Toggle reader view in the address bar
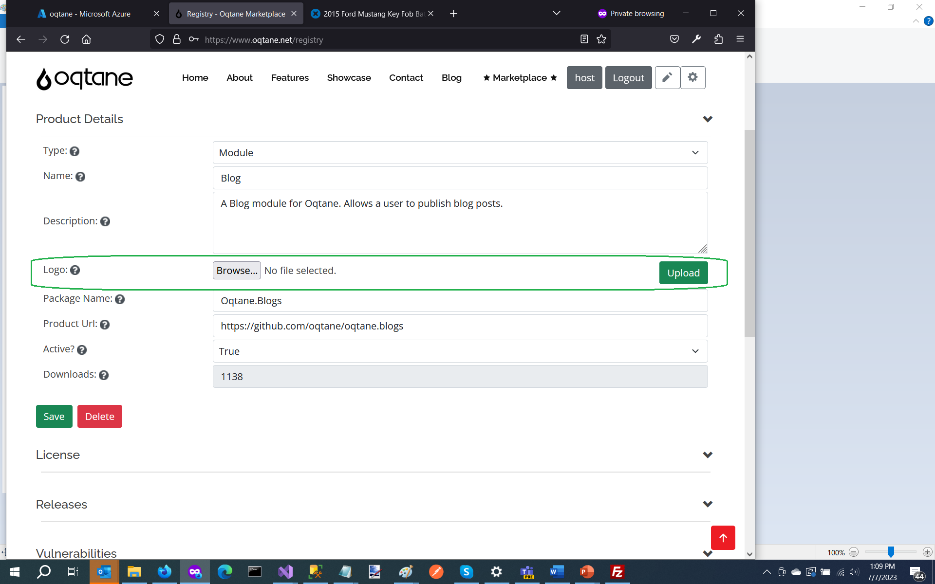 [x=584, y=39]
